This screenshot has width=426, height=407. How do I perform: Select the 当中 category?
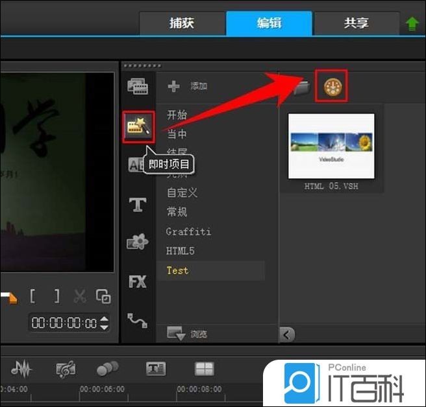coord(177,134)
